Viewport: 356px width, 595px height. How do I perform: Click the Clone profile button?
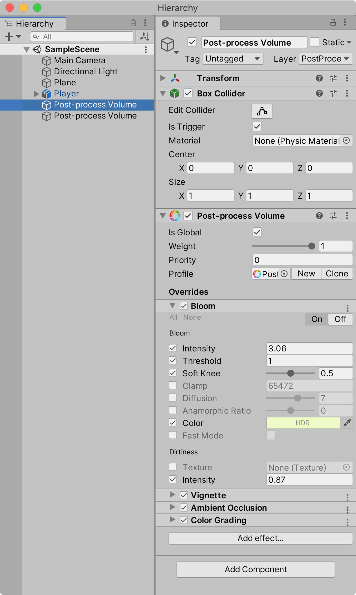pos(337,274)
